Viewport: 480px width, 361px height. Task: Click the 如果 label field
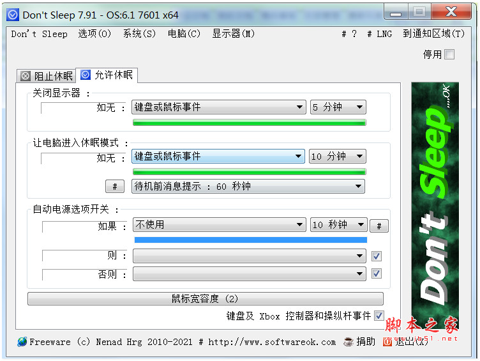[x=84, y=226]
